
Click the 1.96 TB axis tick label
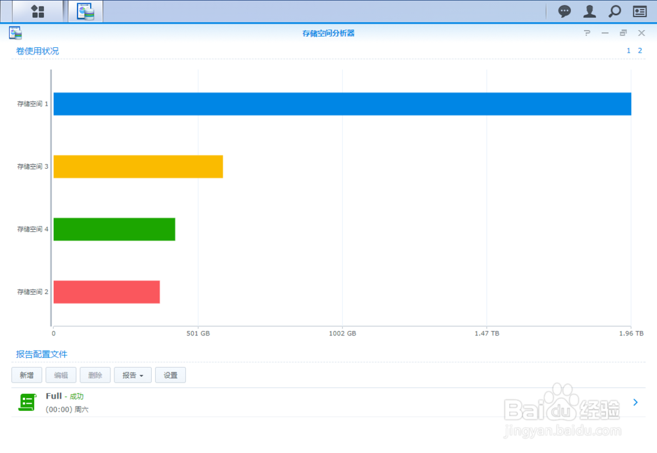631,334
